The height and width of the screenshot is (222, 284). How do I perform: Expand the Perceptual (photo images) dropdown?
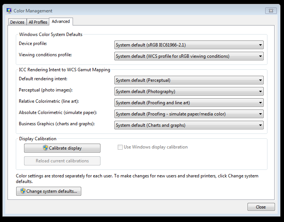188,91
